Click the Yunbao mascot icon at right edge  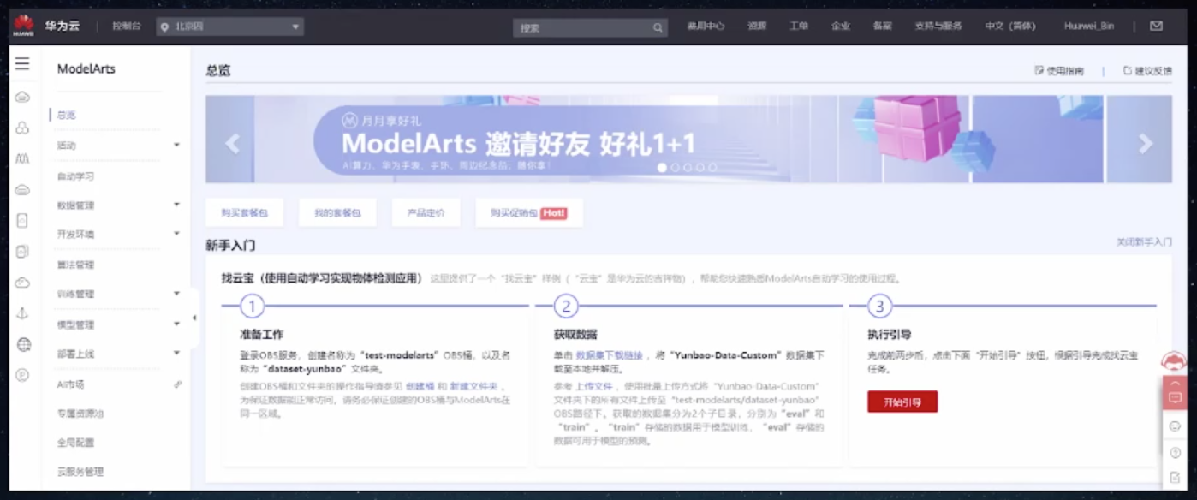coord(1174,363)
